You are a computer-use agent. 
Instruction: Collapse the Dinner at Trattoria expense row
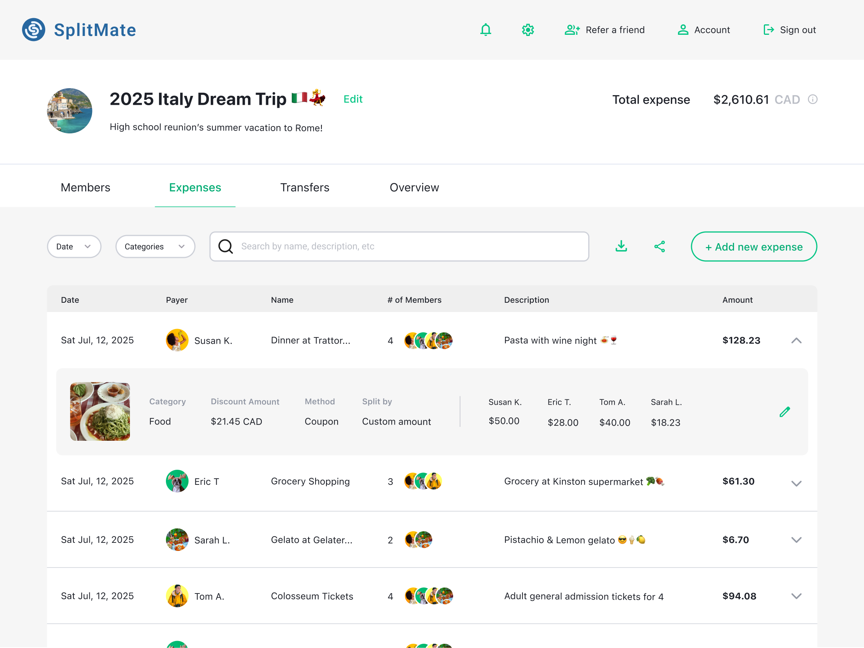pos(796,341)
